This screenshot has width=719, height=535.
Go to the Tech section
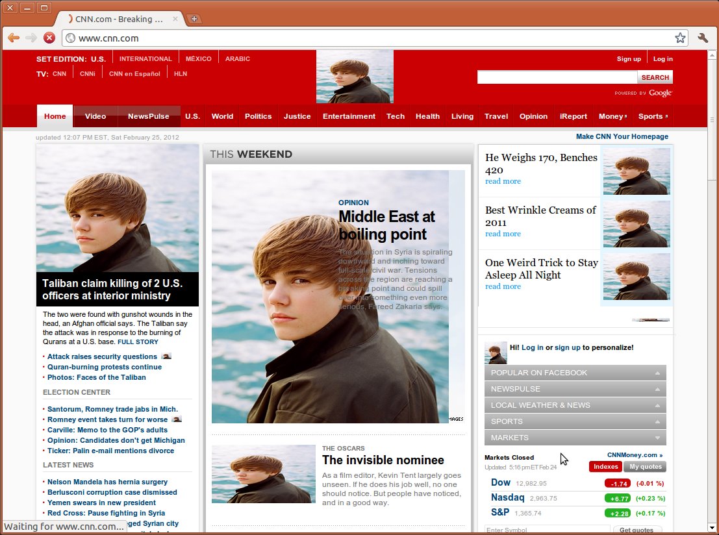click(x=396, y=116)
